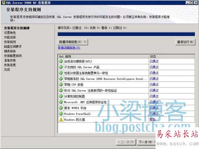The width and height of the screenshot is (199, 149).
Task: Open 已通过 link for 计算机域控制器
Action: pyautogui.click(x=154, y=96)
